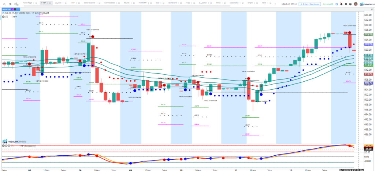This screenshot has height=171, width=375.
Task: Toggle visibility of TRP (Crossover) indicator
Action: [3, 145]
